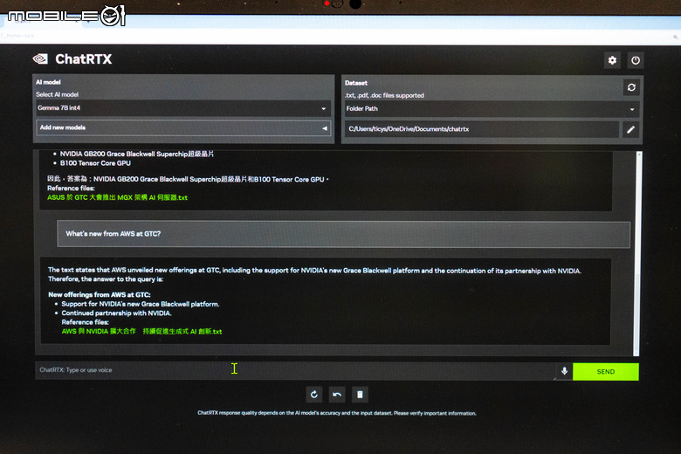Click the power shutdown icon

click(636, 60)
